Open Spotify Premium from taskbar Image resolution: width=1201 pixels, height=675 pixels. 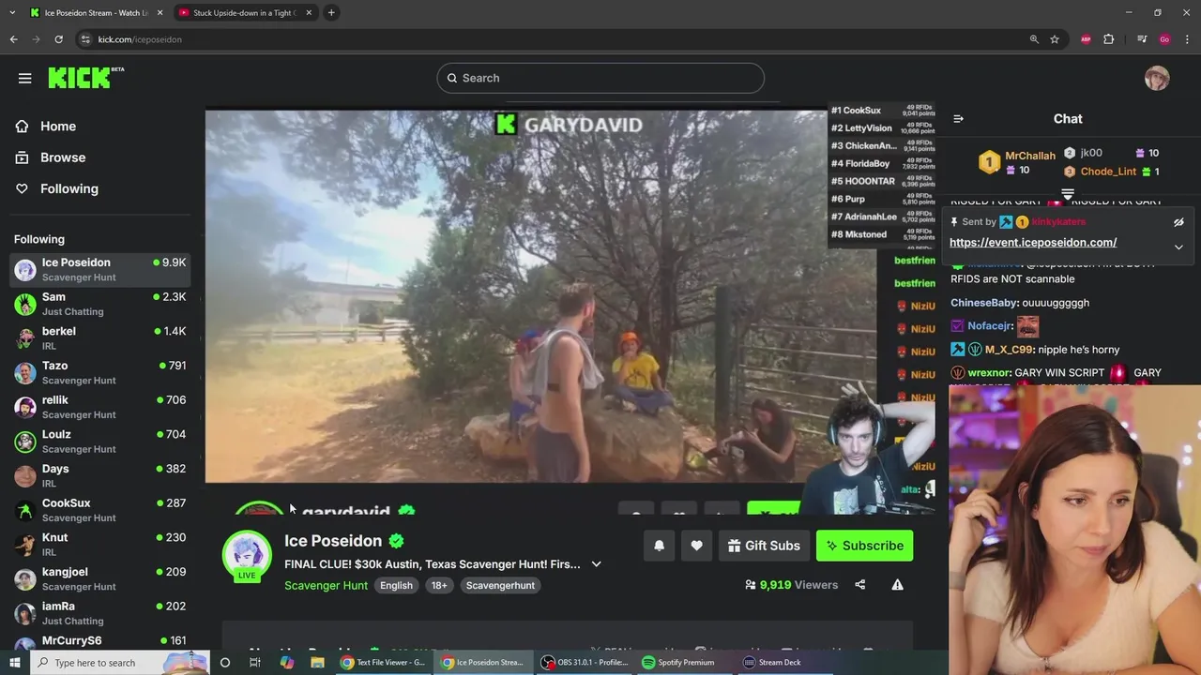tap(678, 662)
